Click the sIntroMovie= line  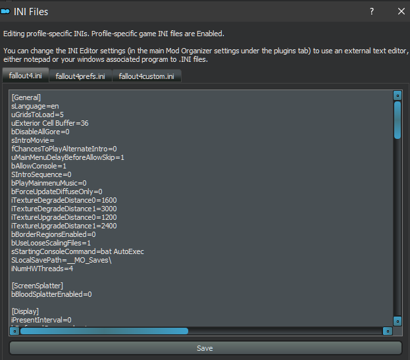click(33, 140)
